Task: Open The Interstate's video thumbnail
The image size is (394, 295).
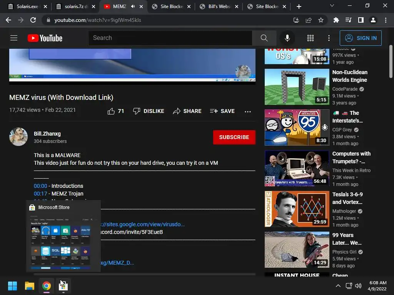Action: (297, 128)
